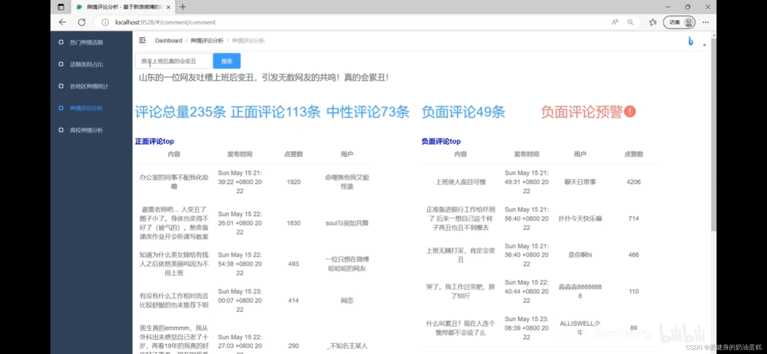Navigate to 各地区舆情统计 sidebar item
The width and height of the screenshot is (767, 354).
89,86
